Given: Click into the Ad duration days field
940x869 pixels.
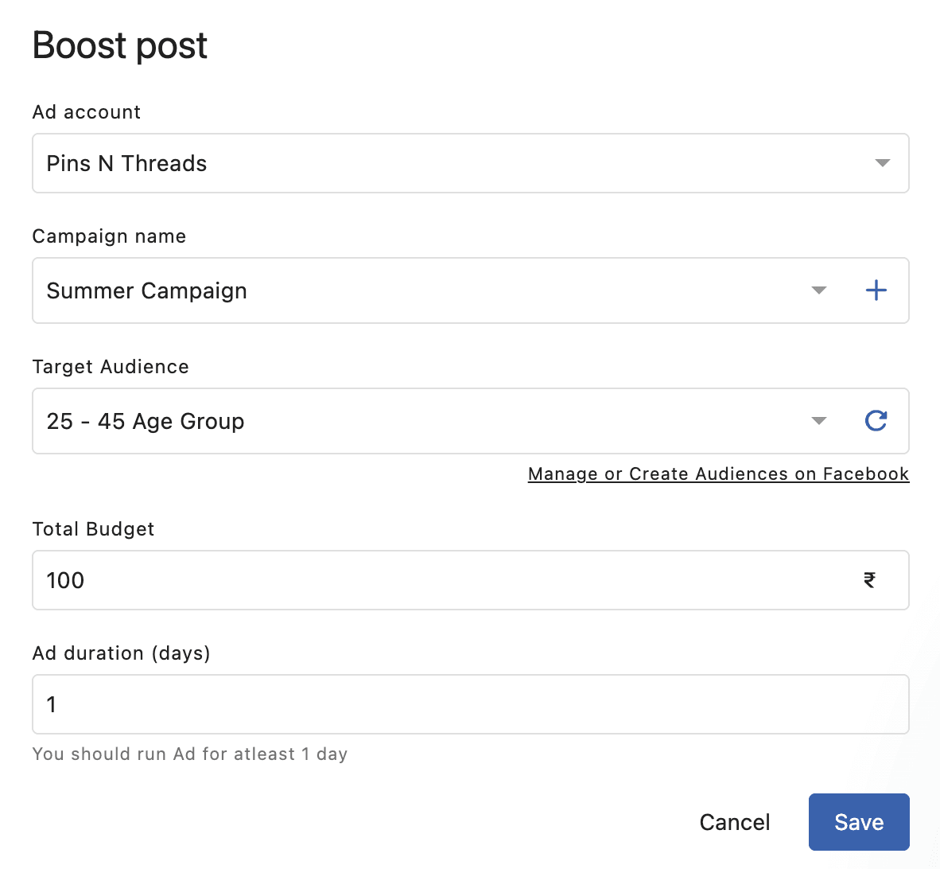Looking at the screenshot, I should pyautogui.click(x=469, y=704).
